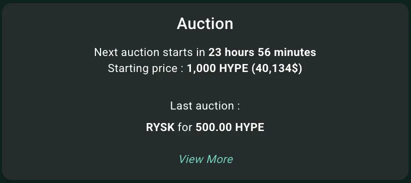
Task: Click the 23 hours 56 minutes countdown
Action: tap(262, 52)
